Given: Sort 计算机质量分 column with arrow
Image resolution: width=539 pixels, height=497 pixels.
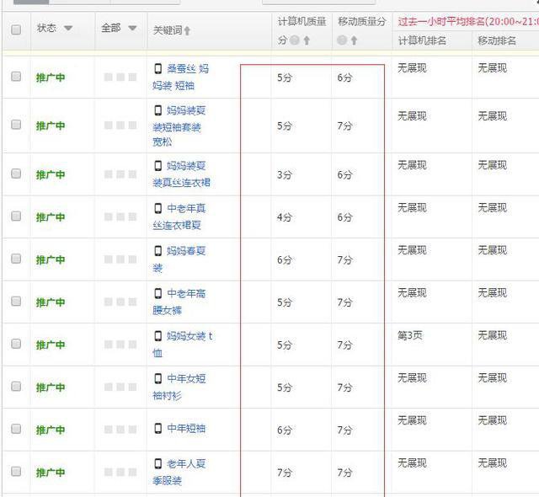Looking at the screenshot, I should click(x=307, y=40).
